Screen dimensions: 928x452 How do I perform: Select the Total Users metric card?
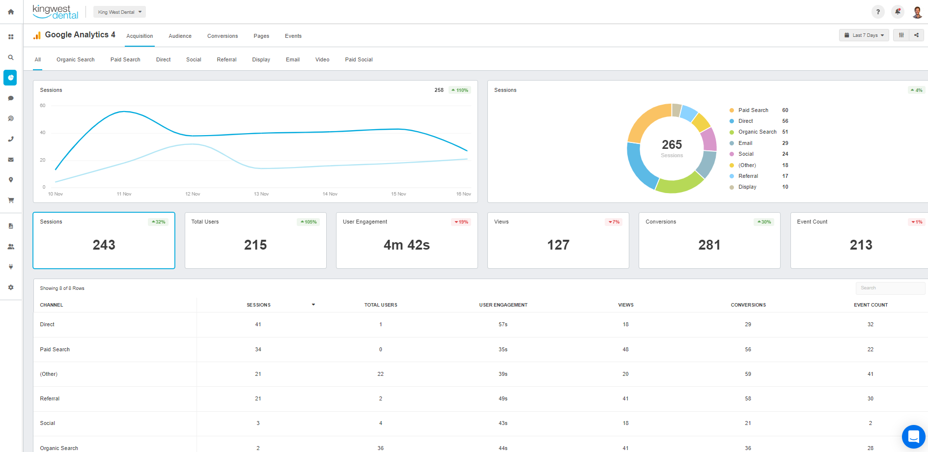pyautogui.click(x=255, y=240)
